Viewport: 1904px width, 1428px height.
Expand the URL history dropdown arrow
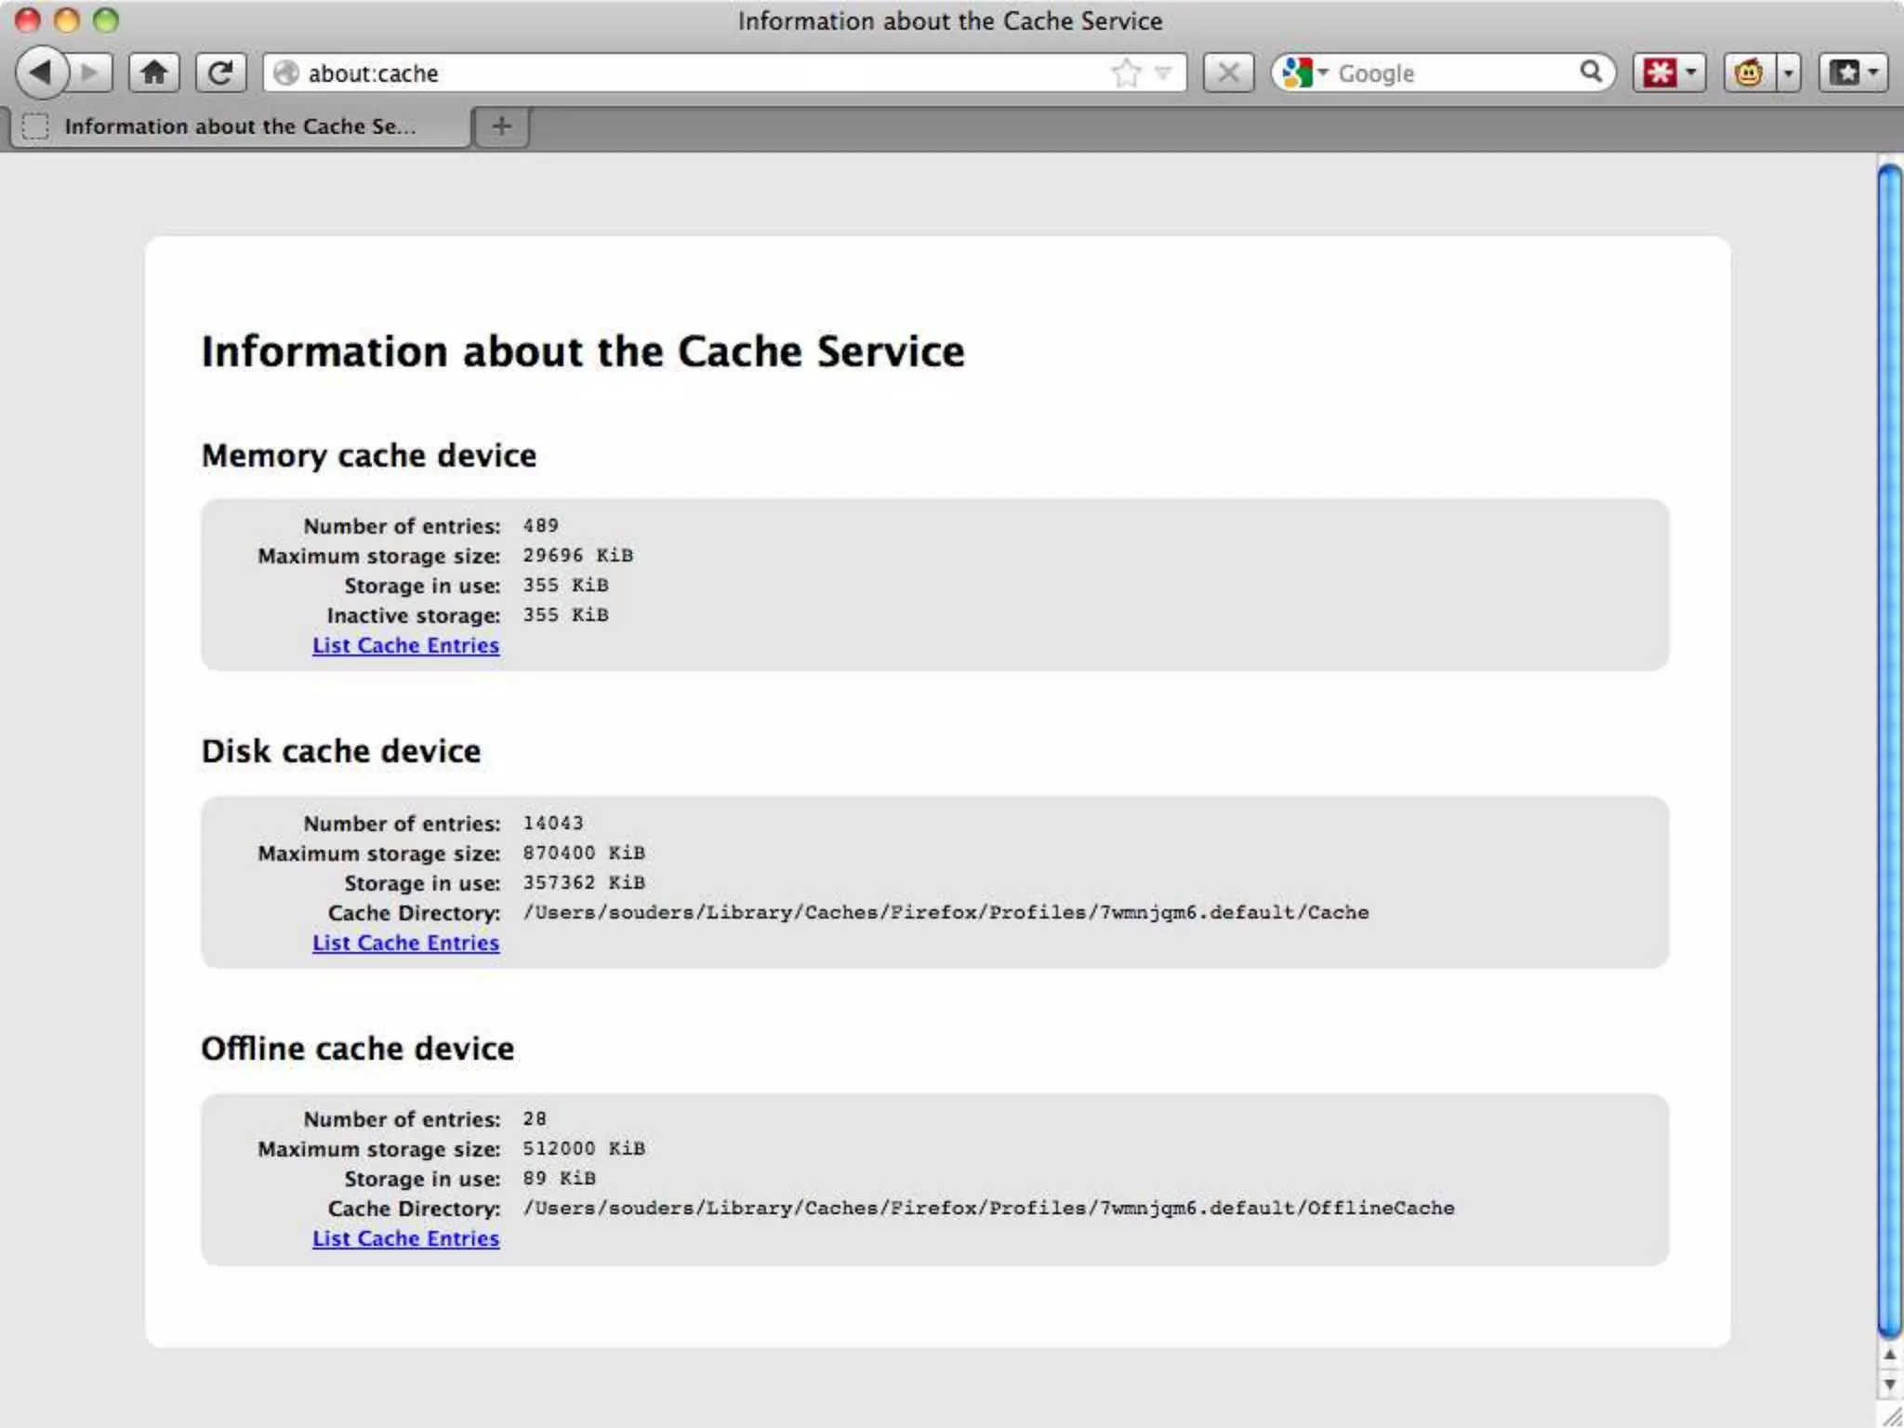point(1163,73)
